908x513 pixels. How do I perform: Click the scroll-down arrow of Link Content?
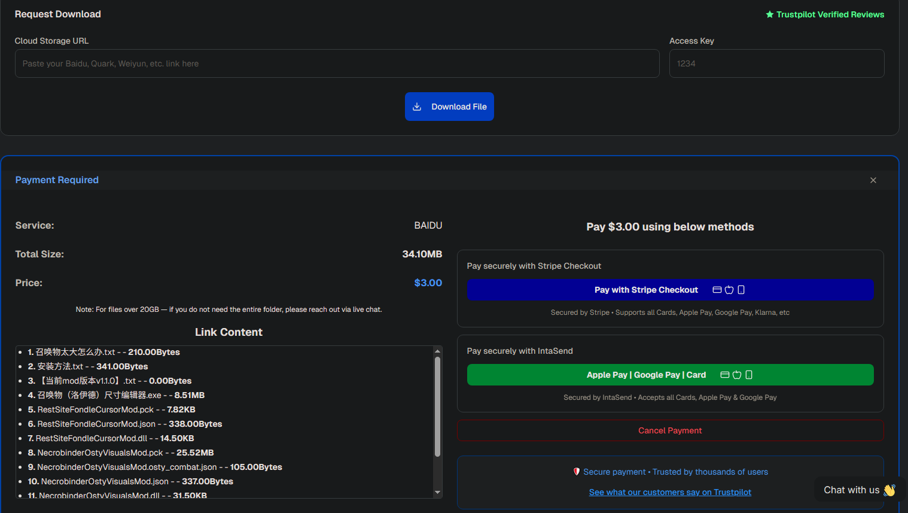(x=437, y=492)
